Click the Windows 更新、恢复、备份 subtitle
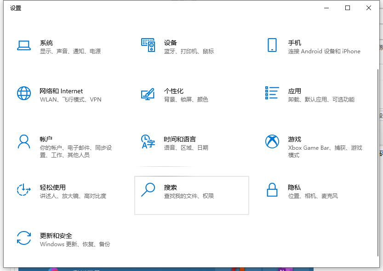383x271 pixels. 77,244
